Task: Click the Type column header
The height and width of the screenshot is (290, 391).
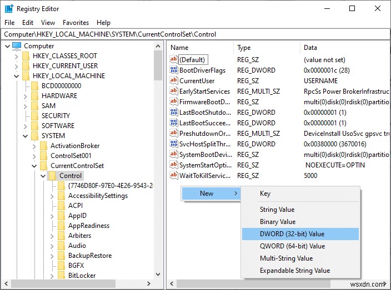Action: point(267,48)
